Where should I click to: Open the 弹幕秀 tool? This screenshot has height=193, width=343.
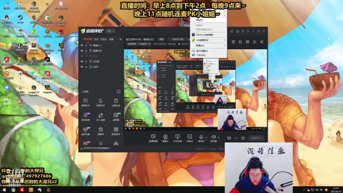tap(100, 131)
